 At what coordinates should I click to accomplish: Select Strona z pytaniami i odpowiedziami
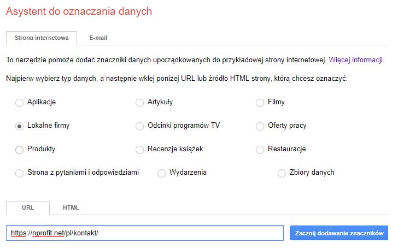tap(20, 173)
